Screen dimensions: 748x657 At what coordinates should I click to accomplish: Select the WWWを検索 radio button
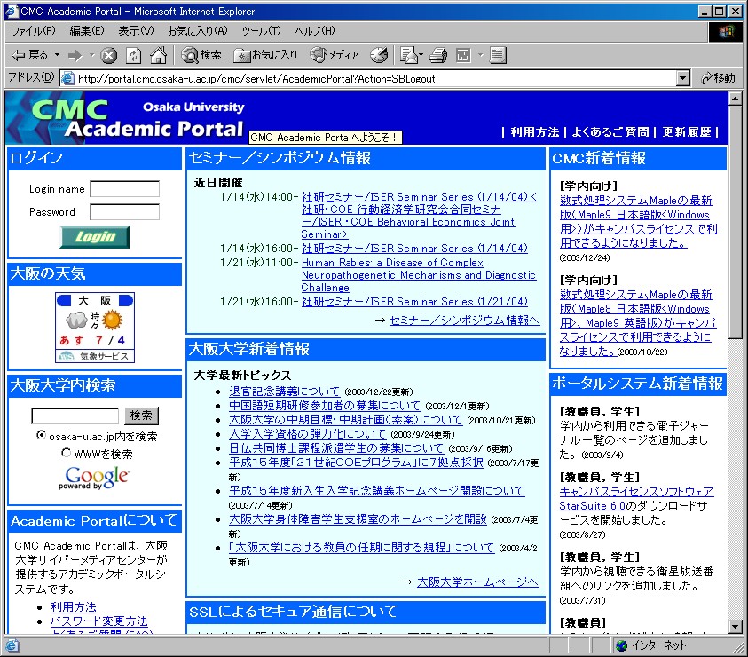click(66, 453)
